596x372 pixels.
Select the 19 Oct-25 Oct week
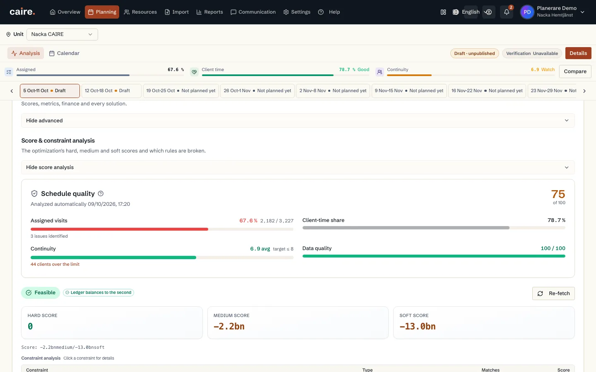(x=181, y=91)
